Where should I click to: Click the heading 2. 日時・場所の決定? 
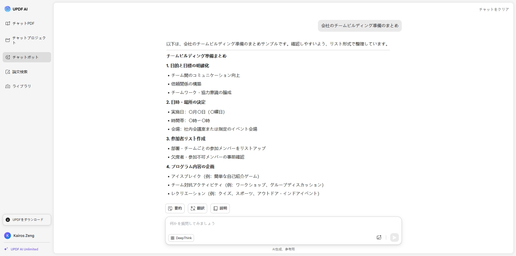186,102
